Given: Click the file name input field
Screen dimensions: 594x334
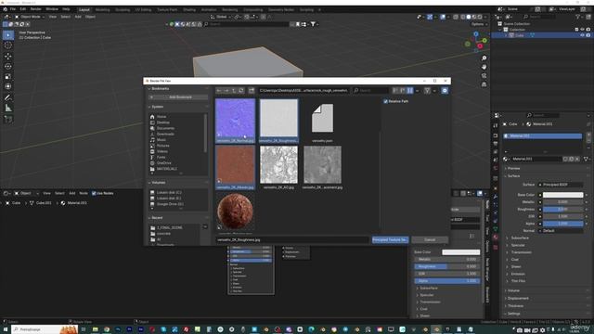Looking at the screenshot, I should (292, 239).
